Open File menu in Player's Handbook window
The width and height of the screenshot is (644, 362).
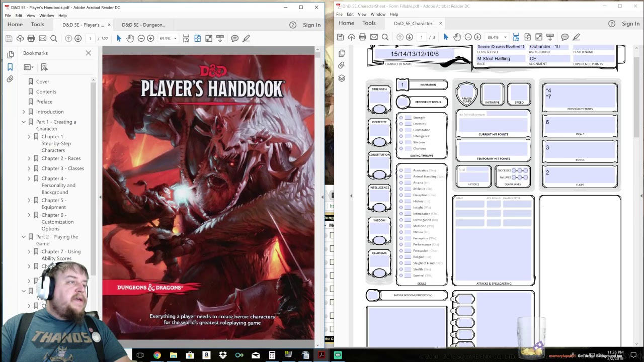[x=8, y=16]
